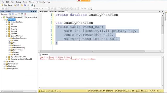Viewport: 167px width, 93px height.
Task: Click the query editor vertical scrollbar
Action: pyautogui.click(x=163, y=25)
